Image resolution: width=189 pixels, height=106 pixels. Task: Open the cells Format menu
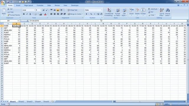coord(143,12)
